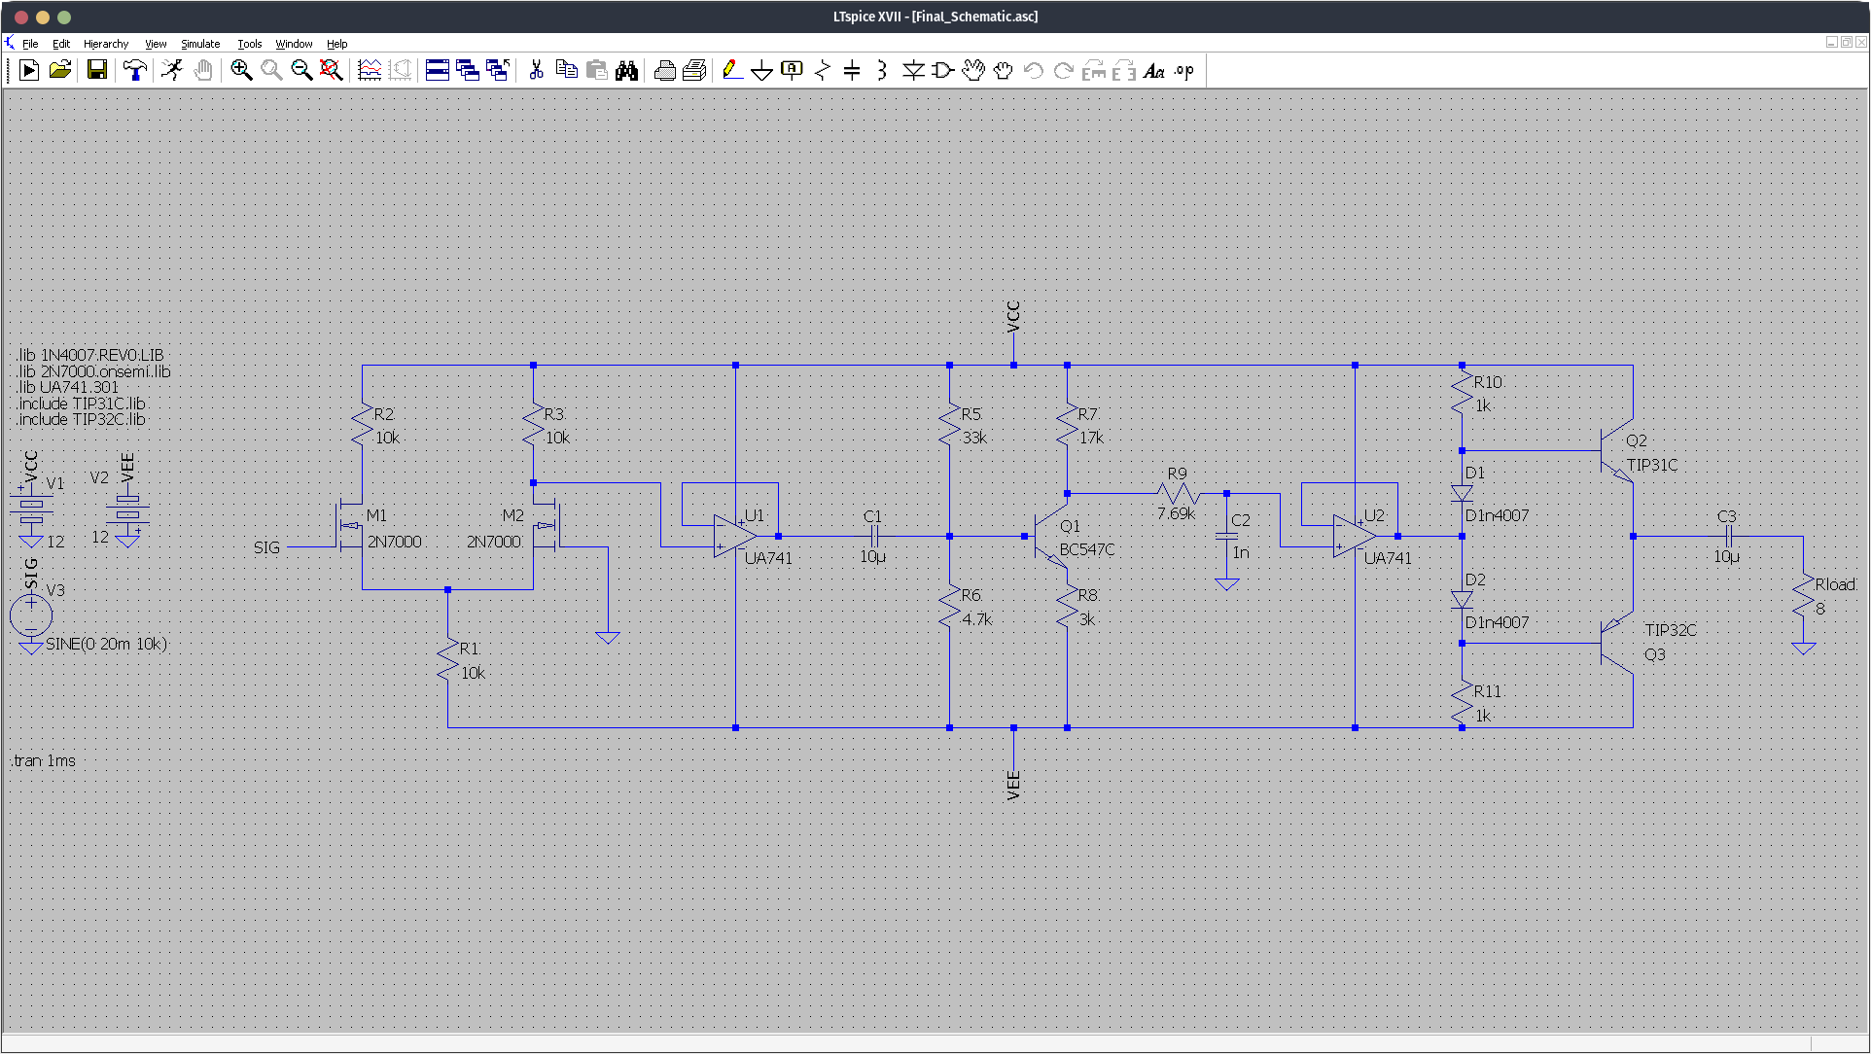
Task: Open a file with the folder icon
Action: point(60,70)
